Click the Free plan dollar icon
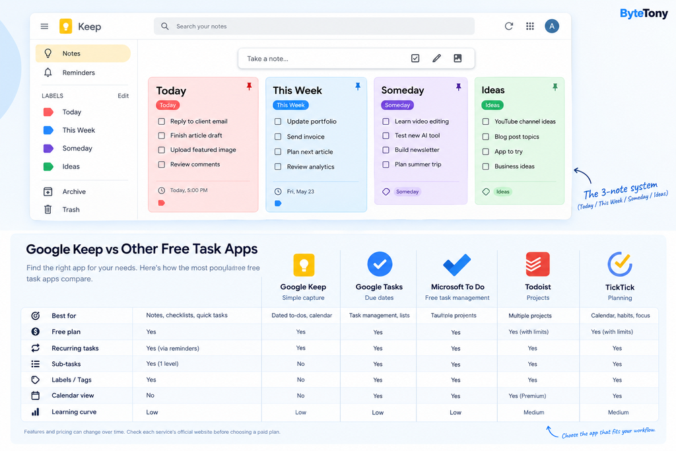The height and width of the screenshot is (451, 676). (36, 331)
